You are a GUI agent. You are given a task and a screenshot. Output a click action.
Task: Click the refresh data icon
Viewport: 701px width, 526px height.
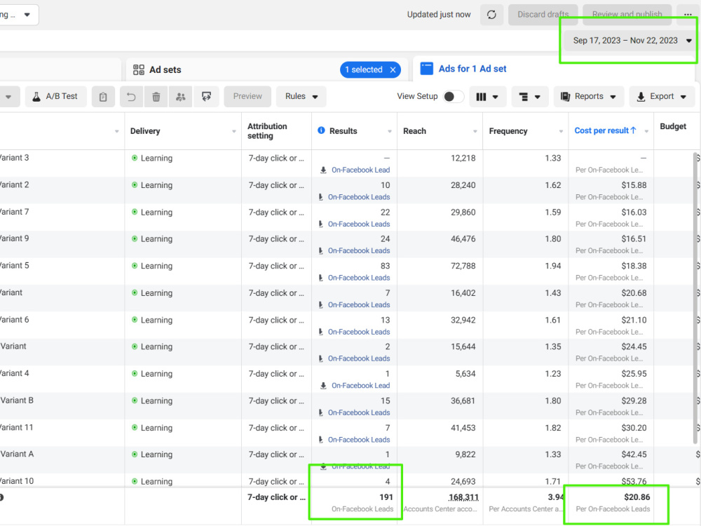(491, 15)
